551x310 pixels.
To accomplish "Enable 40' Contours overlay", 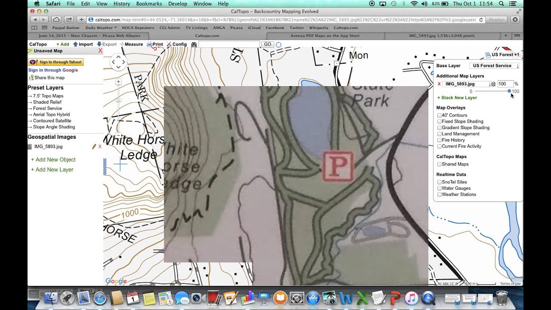I will coord(440,115).
